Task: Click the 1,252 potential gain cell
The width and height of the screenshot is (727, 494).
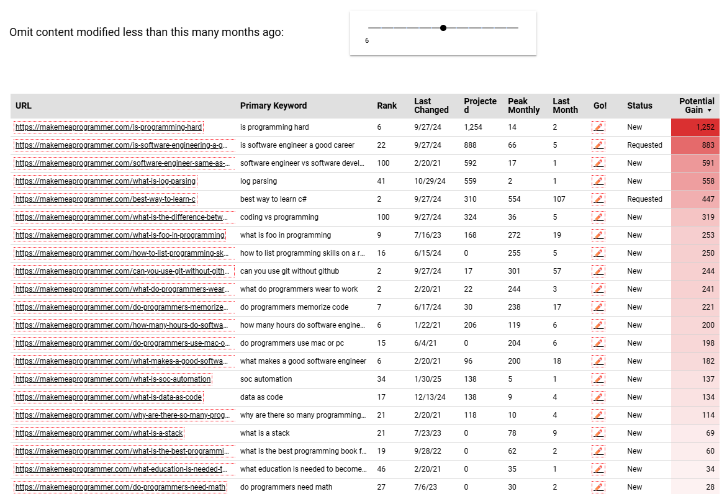Action: [695, 127]
